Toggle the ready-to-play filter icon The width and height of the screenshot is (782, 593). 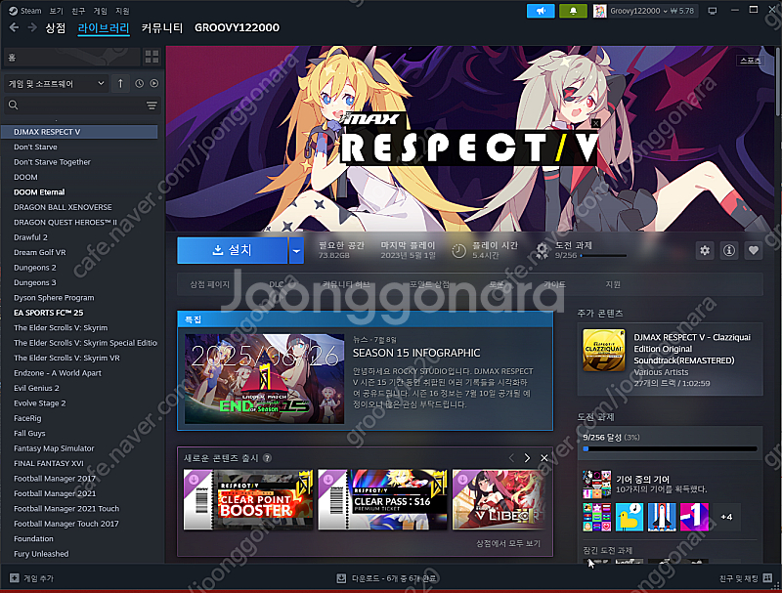pyautogui.click(x=153, y=84)
